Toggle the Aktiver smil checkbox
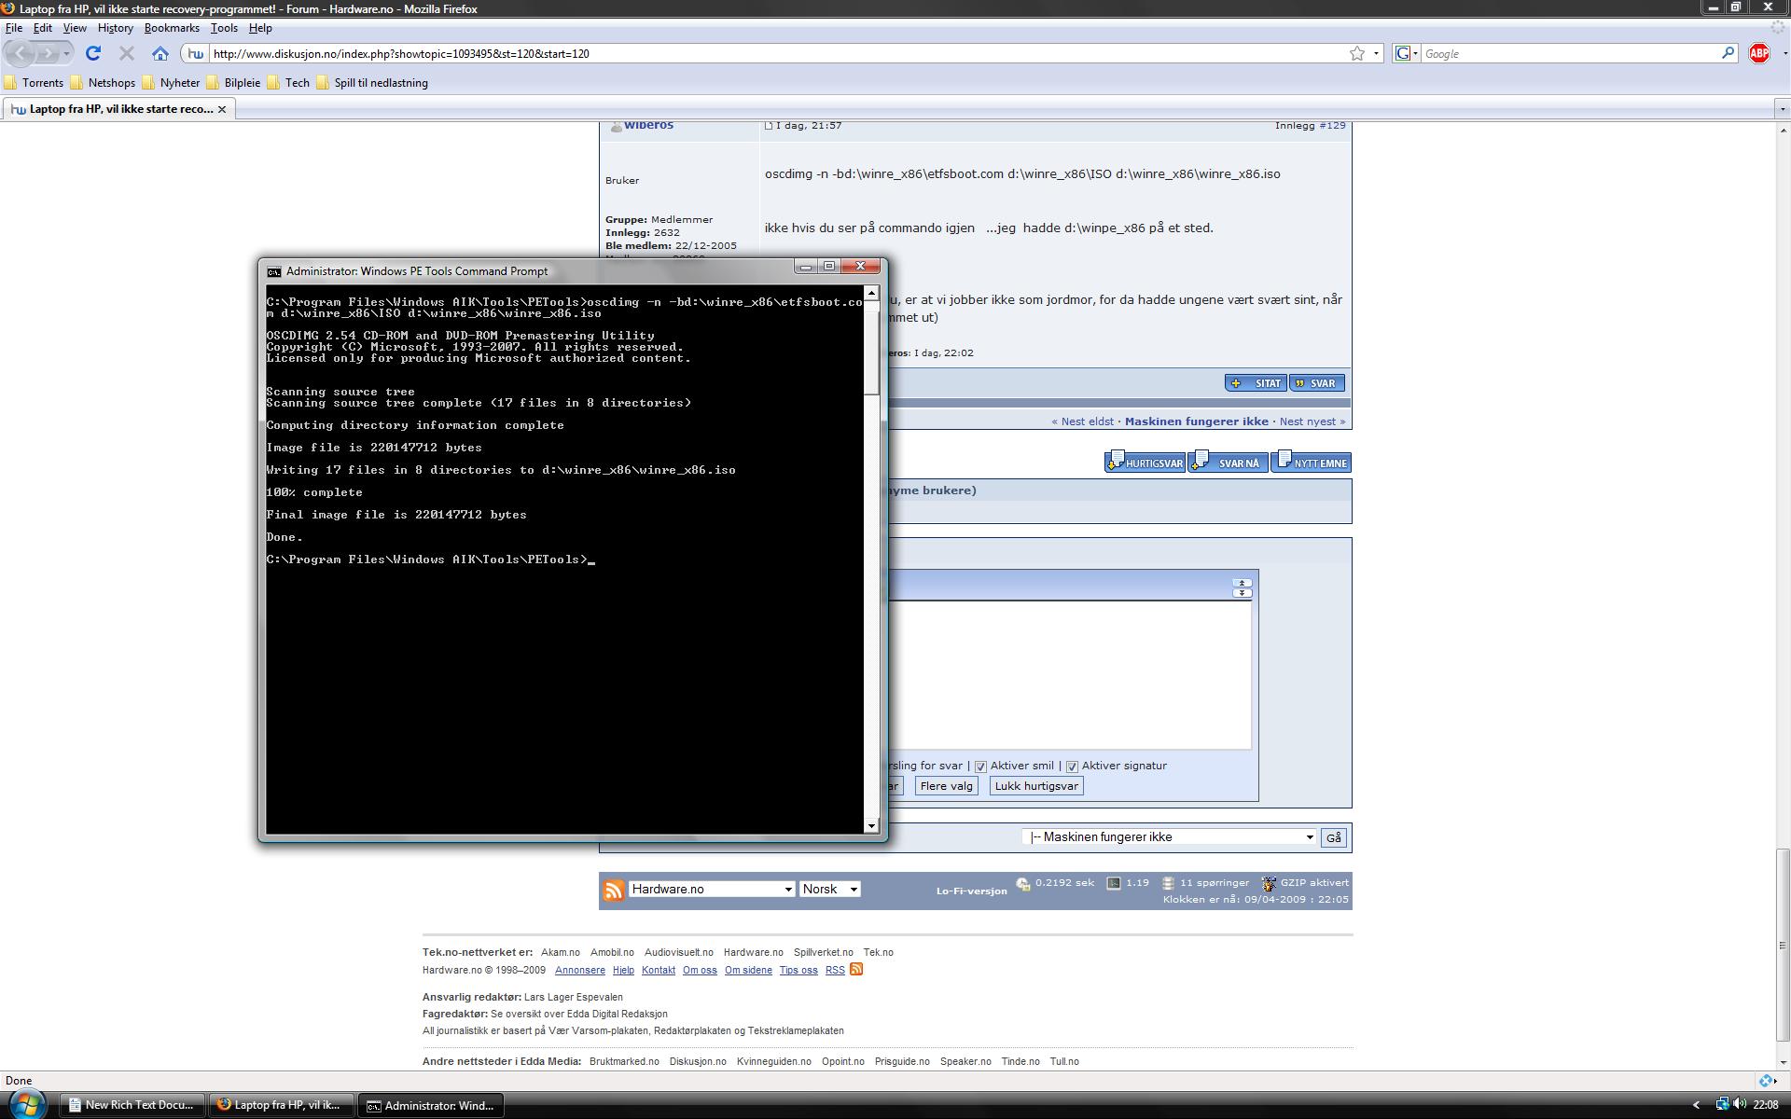The image size is (1791, 1119). 980,767
